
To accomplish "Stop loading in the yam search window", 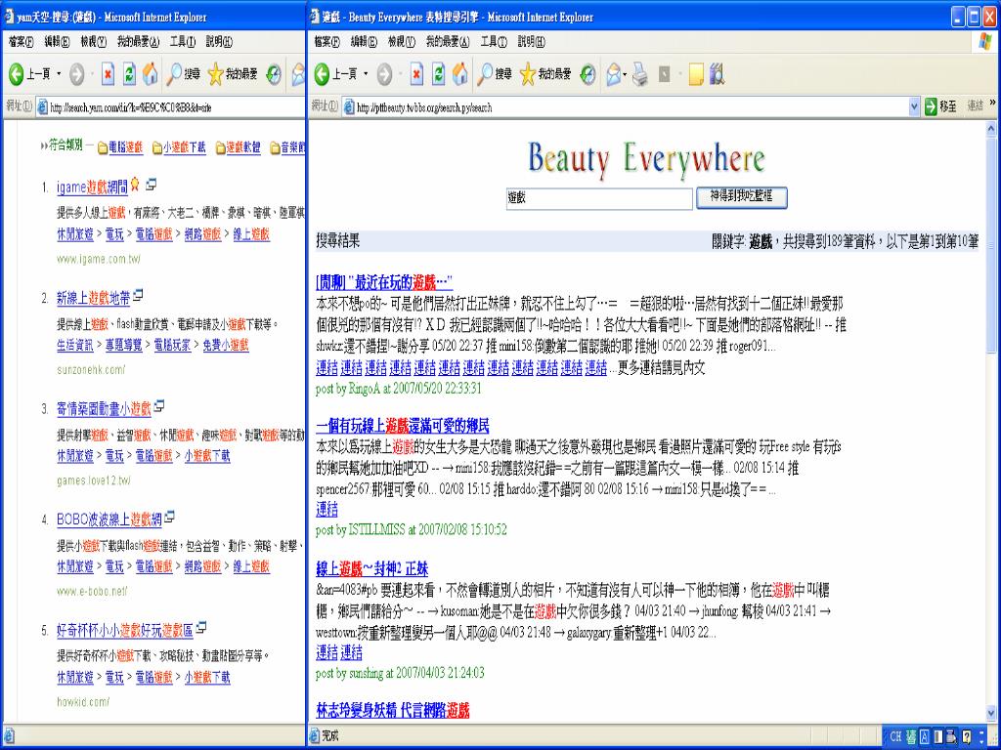I will coord(108,74).
